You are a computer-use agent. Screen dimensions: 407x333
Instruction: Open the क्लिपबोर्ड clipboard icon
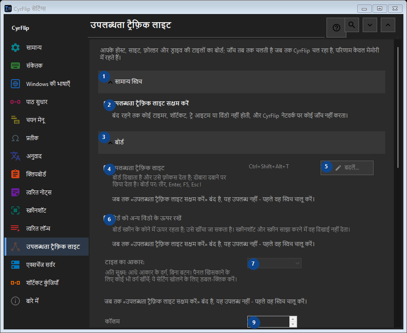15,174
